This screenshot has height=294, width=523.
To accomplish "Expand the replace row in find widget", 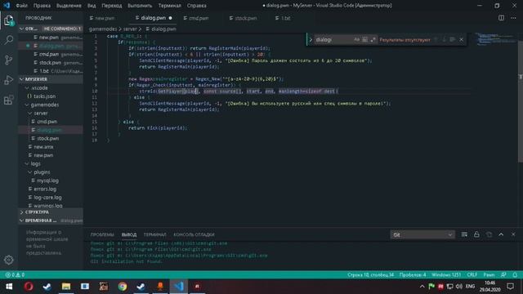I will click(x=311, y=40).
